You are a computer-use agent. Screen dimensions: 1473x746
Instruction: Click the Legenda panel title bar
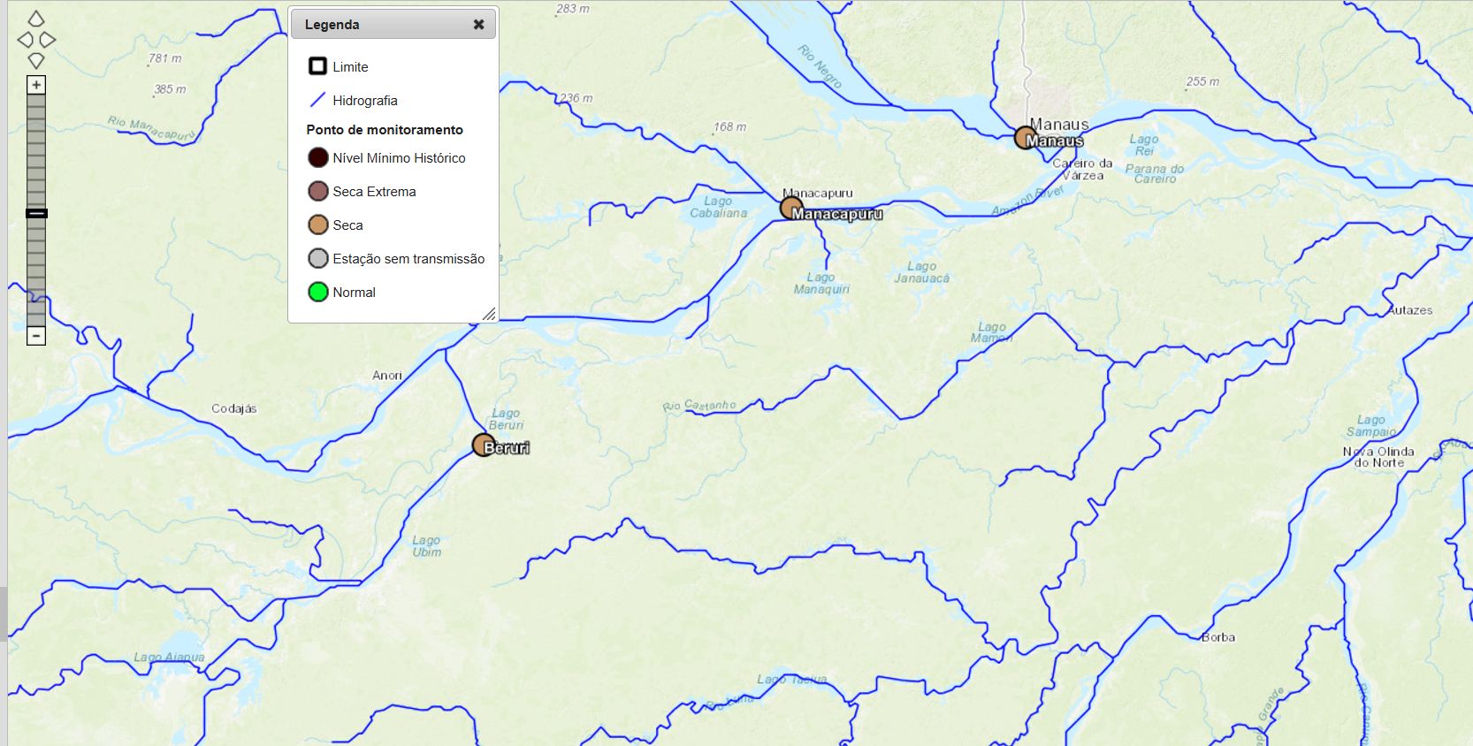[x=393, y=25]
